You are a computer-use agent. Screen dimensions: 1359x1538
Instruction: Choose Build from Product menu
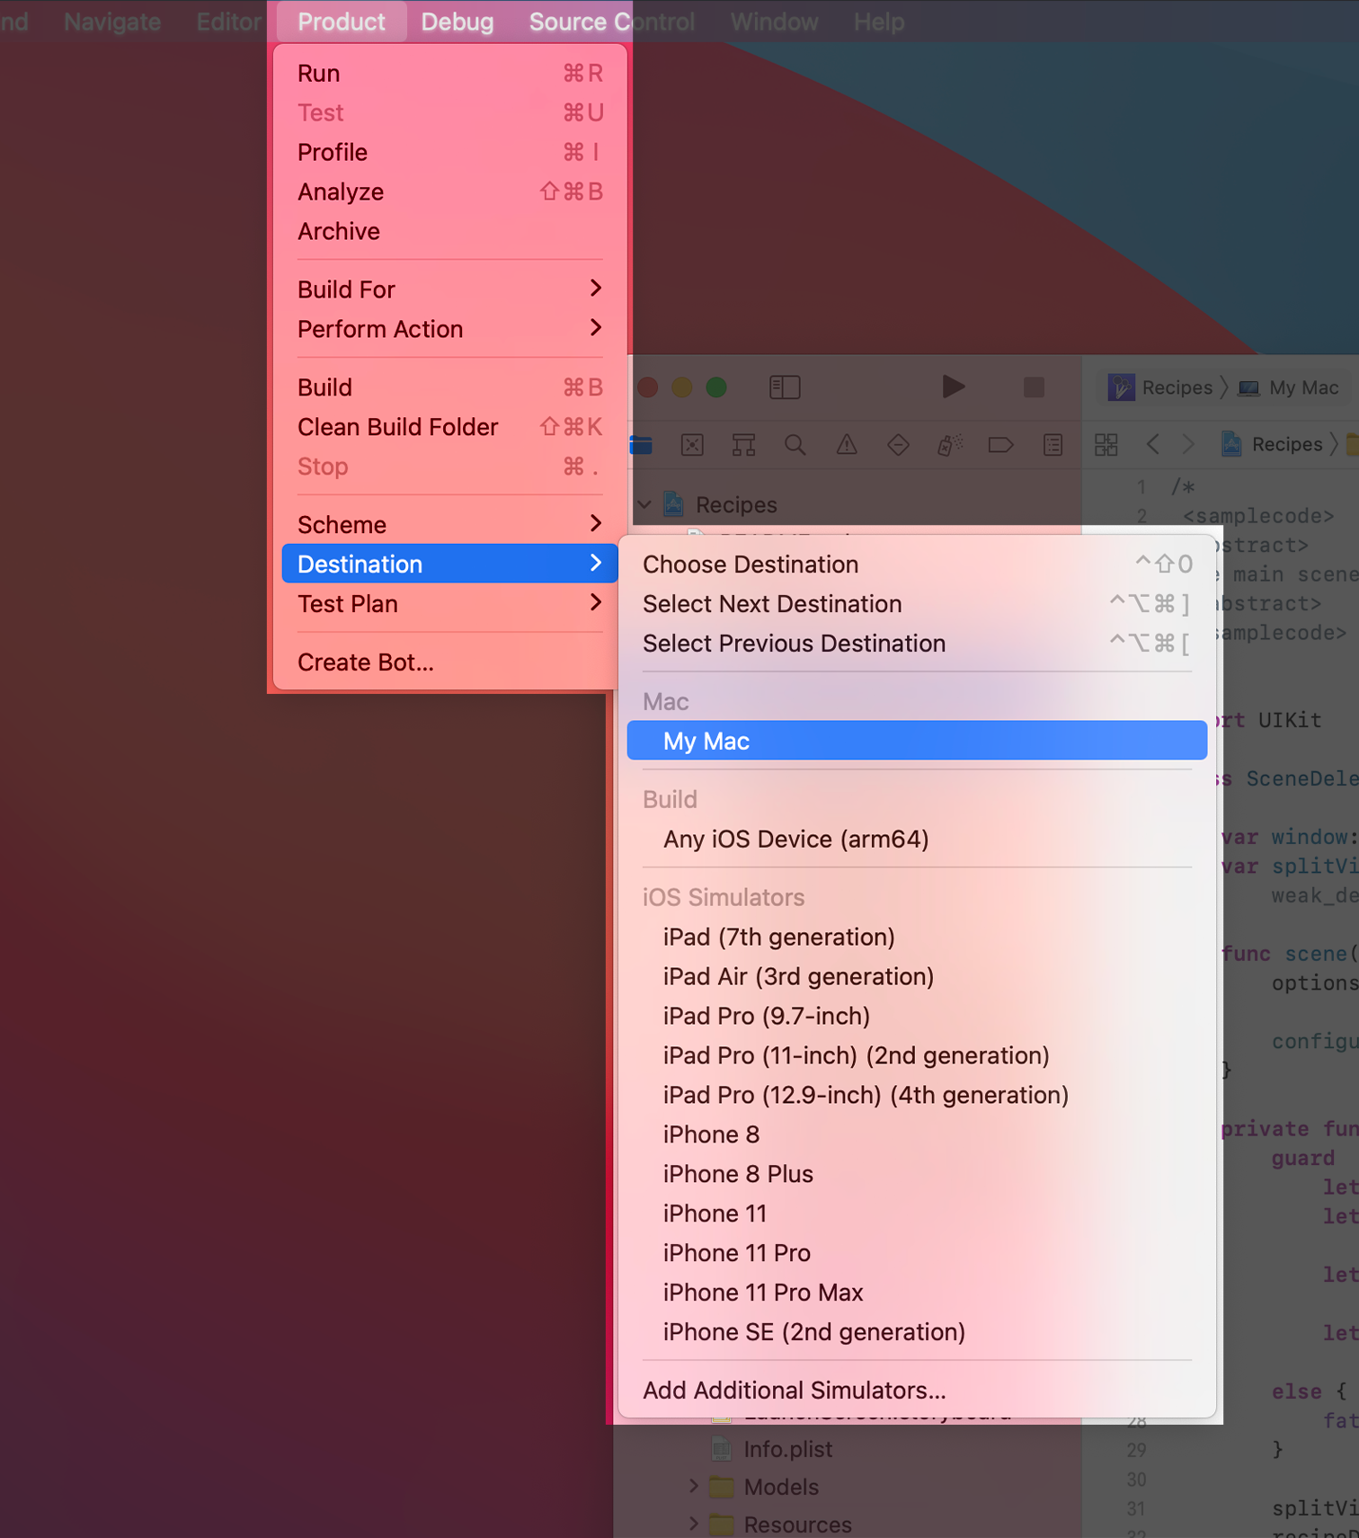[449, 387]
